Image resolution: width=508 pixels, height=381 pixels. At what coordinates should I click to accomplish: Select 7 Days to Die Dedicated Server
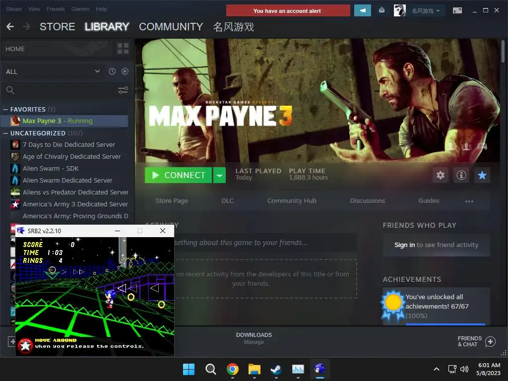coord(68,144)
